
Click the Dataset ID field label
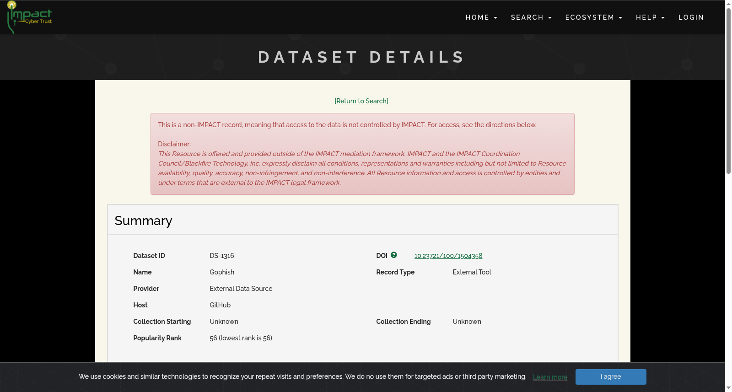click(x=149, y=256)
